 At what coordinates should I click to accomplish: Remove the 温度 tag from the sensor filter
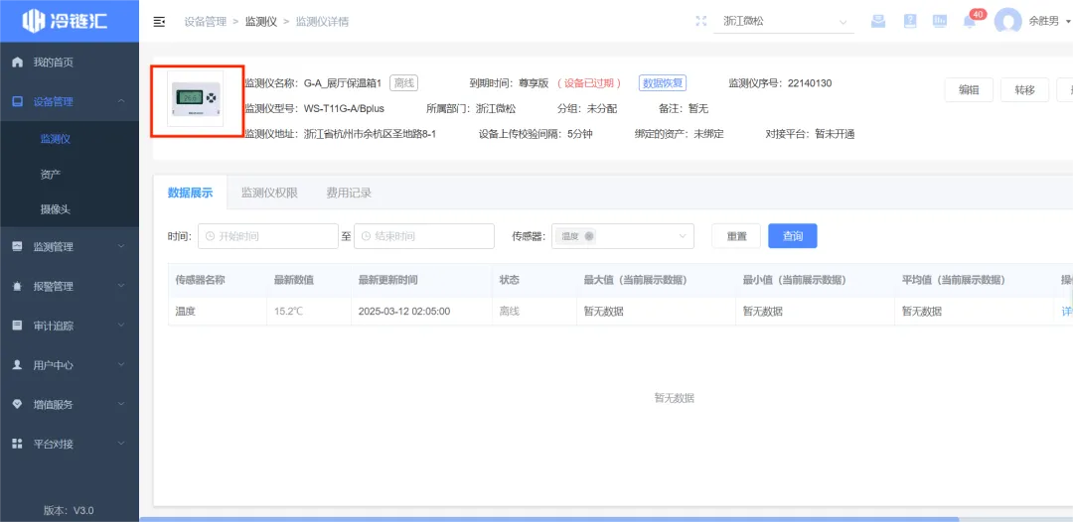coord(589,236)
